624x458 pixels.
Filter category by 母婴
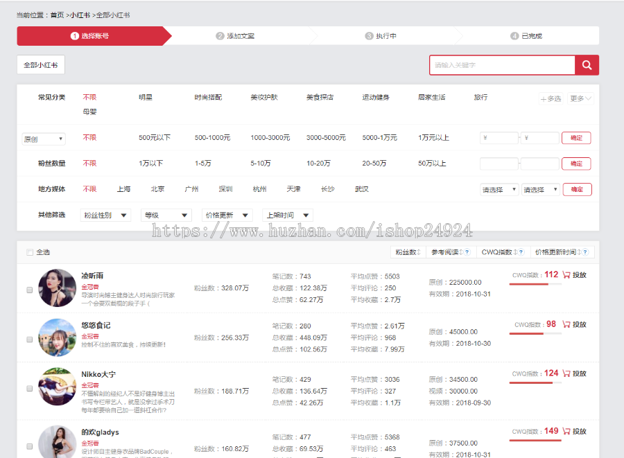click(89, 112)
